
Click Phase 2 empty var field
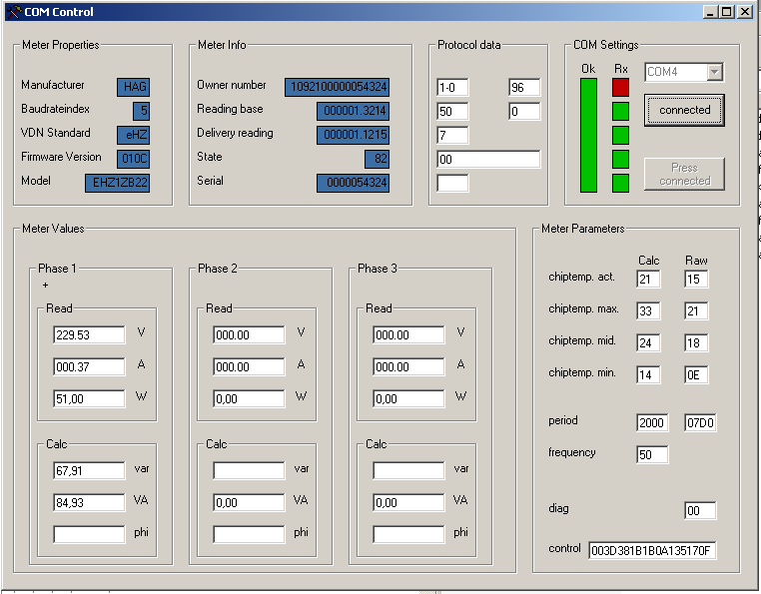(249, 471)
